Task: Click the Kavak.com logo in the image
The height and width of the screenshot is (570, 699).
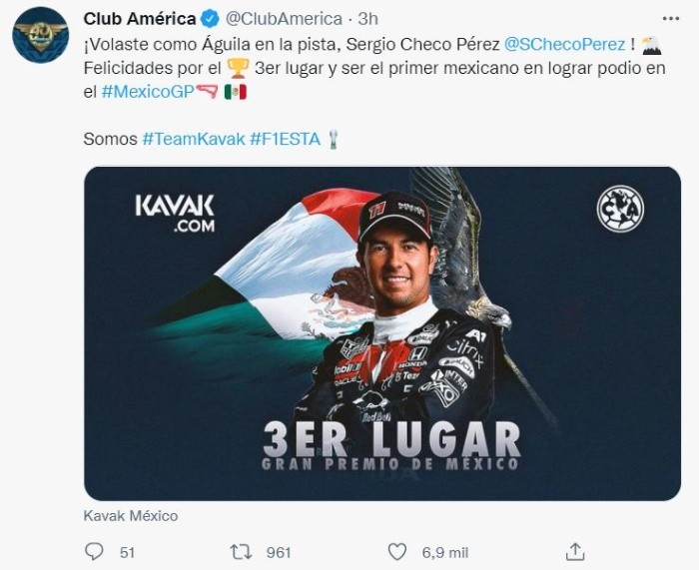Action: (x=175, y=213)
